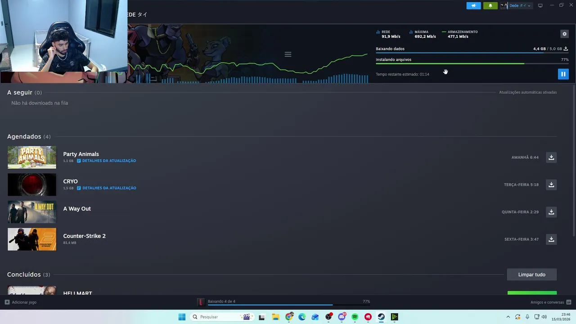Open Amigos e conversas panel
The width and height of the screenshot is (576, 324).
pyautogui.click(x=547, y=302)
